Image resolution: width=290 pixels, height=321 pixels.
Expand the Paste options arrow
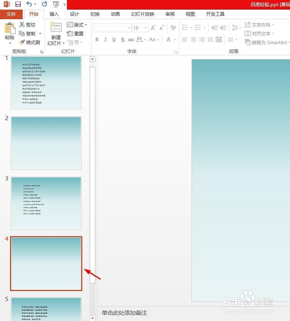10,43
